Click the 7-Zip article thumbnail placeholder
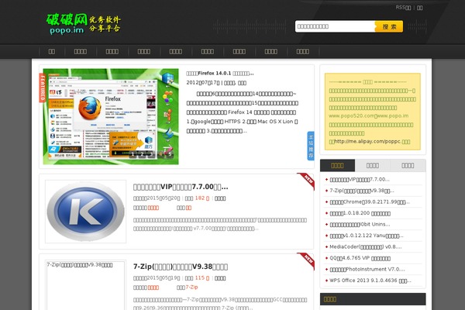 coord(86,285)
